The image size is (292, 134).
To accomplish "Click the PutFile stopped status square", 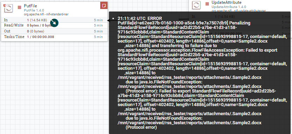I will 20,7.
